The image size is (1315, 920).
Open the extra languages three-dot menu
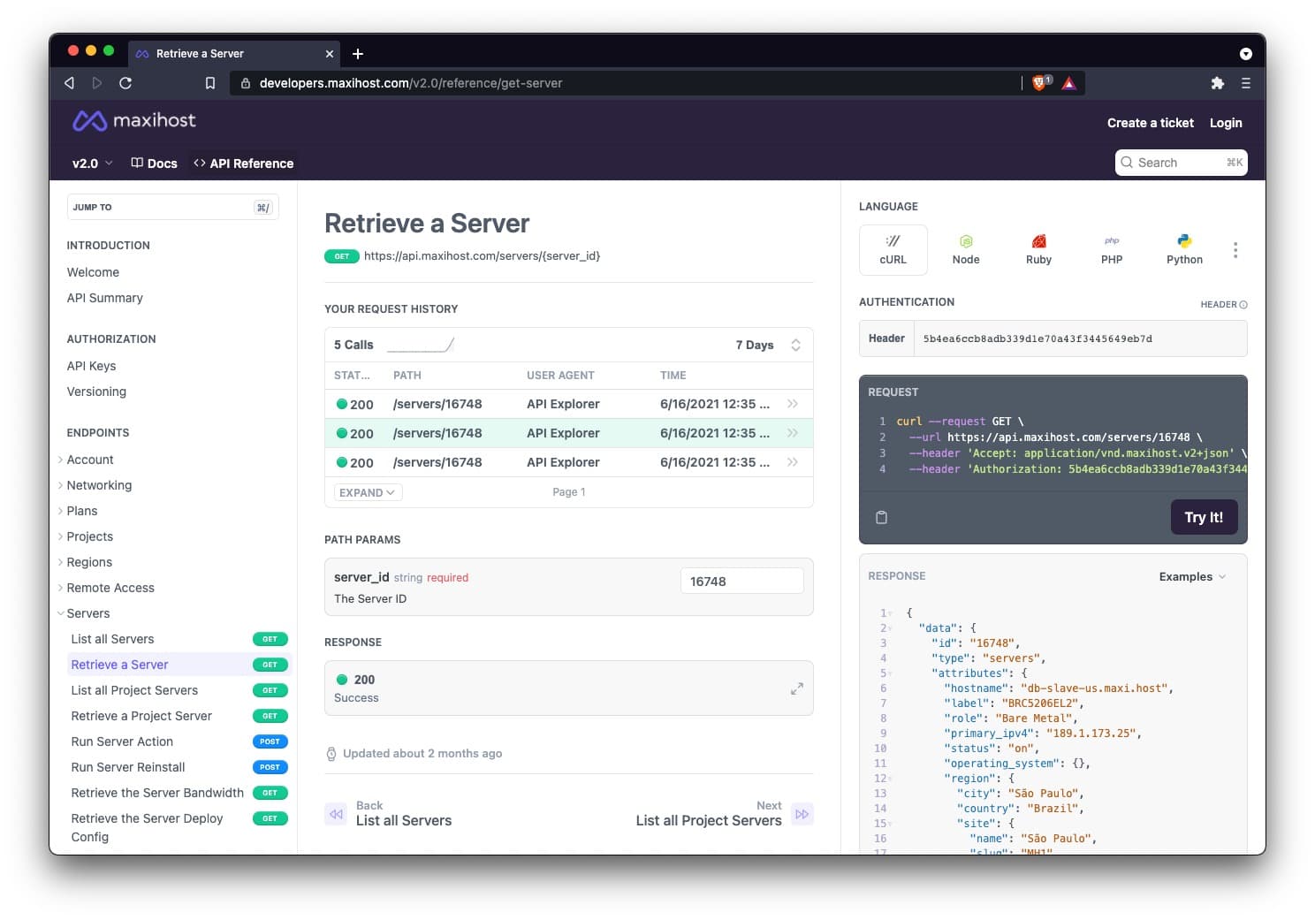(1235, 250)
